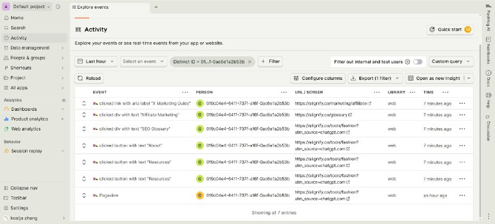Click Configure columns button

click(318, 78)
